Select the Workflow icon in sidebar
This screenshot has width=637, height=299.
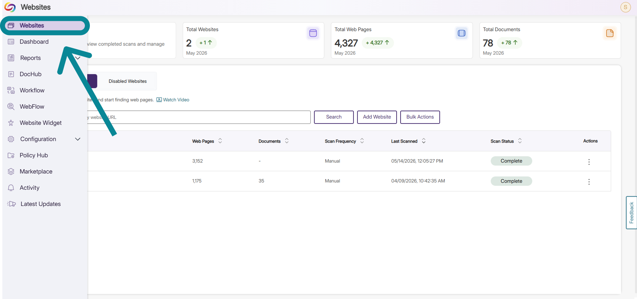pos(11,90)
